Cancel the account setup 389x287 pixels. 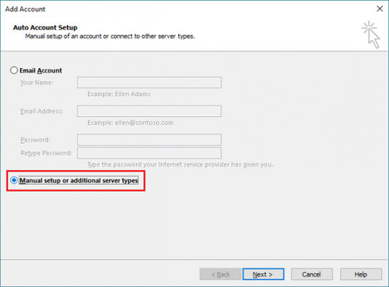point(312,274)
